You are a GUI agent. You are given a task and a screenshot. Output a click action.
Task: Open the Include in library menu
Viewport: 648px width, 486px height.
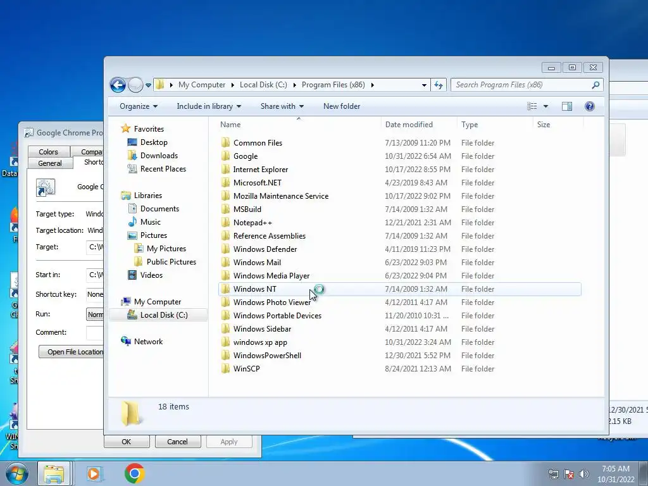pyautogui.click(x=209, y=106)
